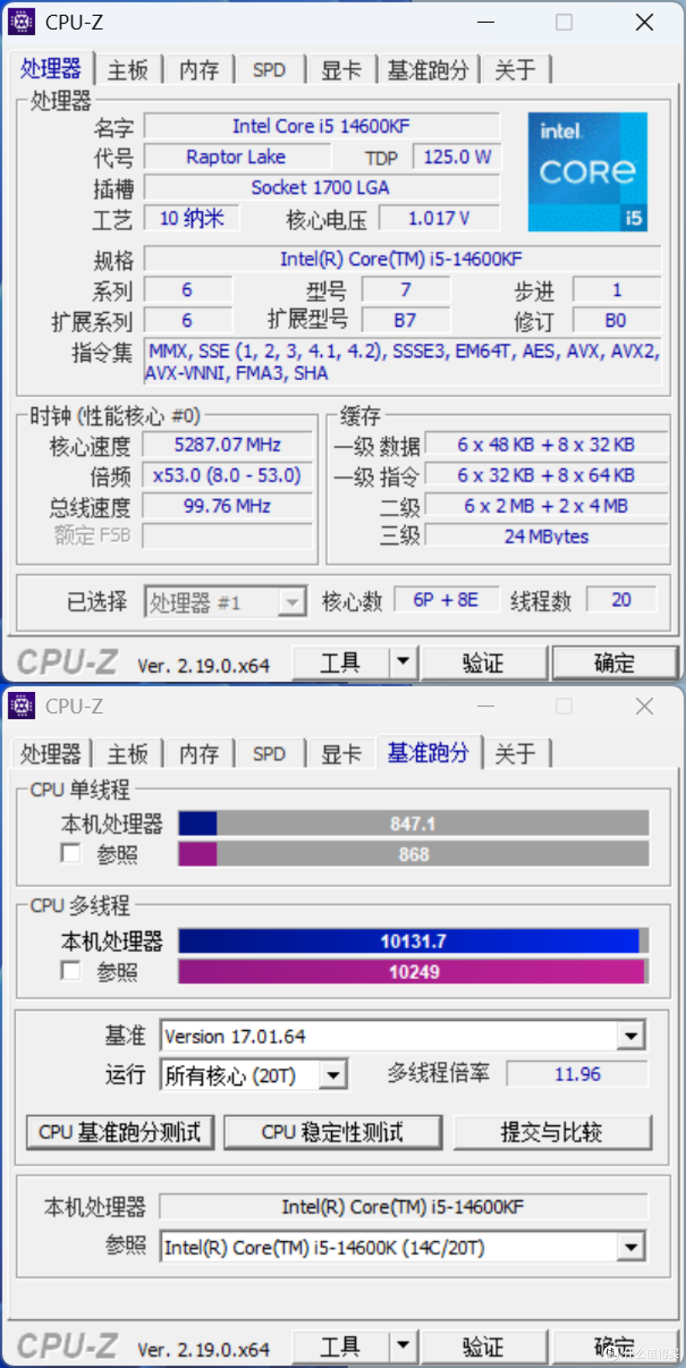The height and width of the screenshot is (1368, 686).
Task: Minimize the upper CPU-Z window
Action: pyautogui.click(x=486, y=22)
